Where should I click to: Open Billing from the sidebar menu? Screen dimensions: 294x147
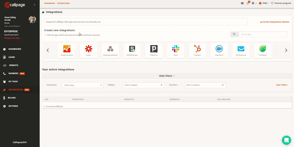click(12, 98)
